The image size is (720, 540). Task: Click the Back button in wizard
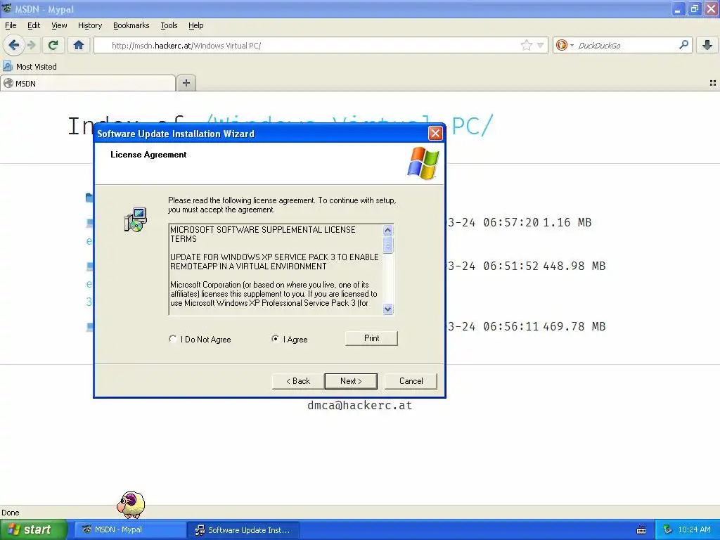point(298,381)
